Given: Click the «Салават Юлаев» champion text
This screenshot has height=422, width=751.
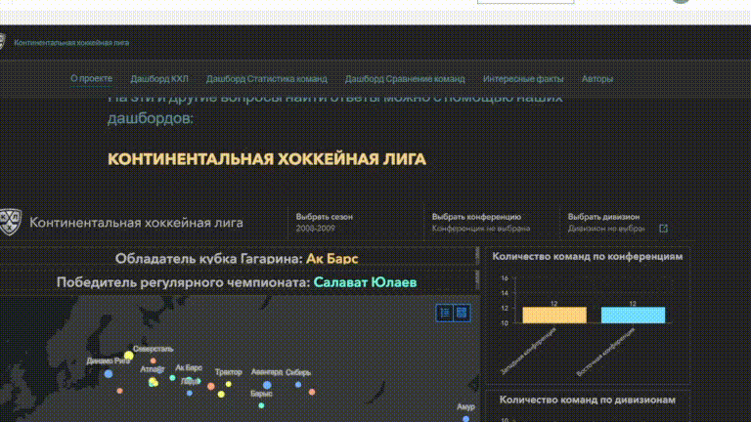Looking at the screenshot, I should coord(365,282).
